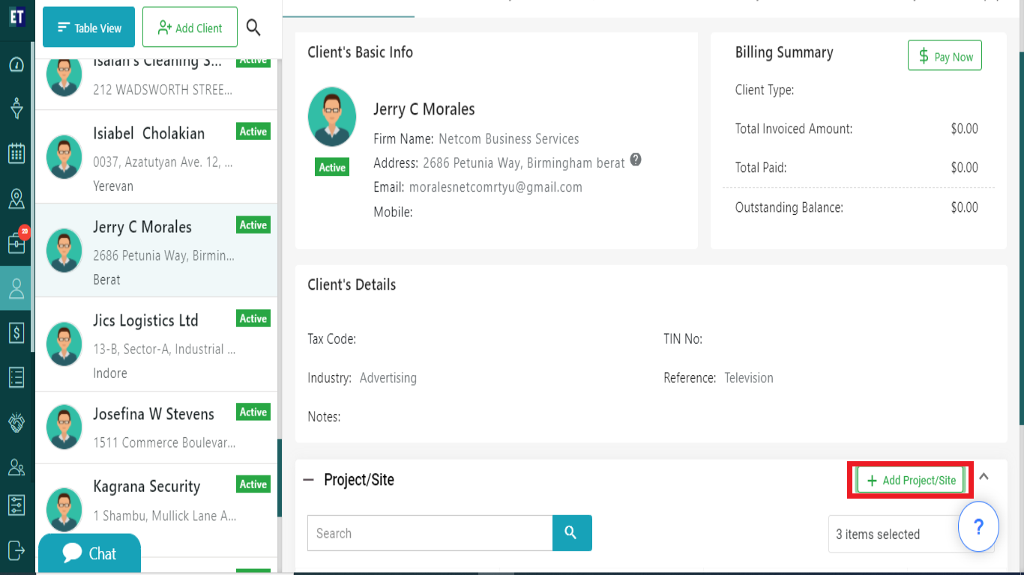Click the Notes label in Client's Details
Image resolution: width=1024 pixels, height=575 pixels.
coord(324,417)
